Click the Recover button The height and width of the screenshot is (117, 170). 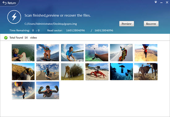[x=151, y=24]
